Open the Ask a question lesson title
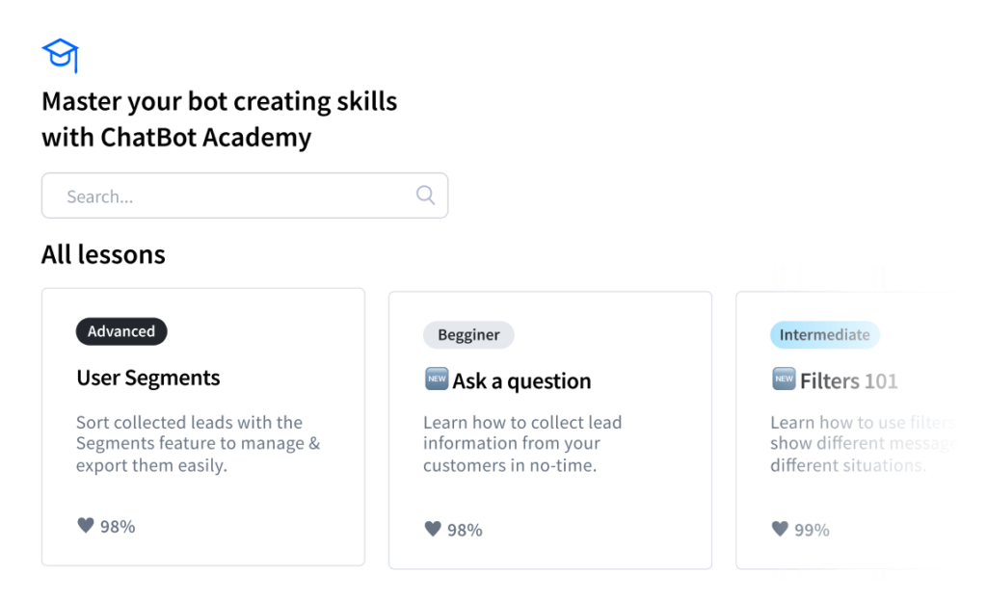 pos(521,381)
